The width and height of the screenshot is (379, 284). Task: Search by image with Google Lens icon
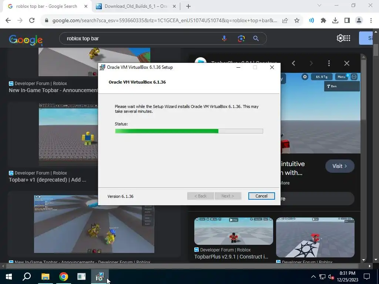click(x=241, y=38)
